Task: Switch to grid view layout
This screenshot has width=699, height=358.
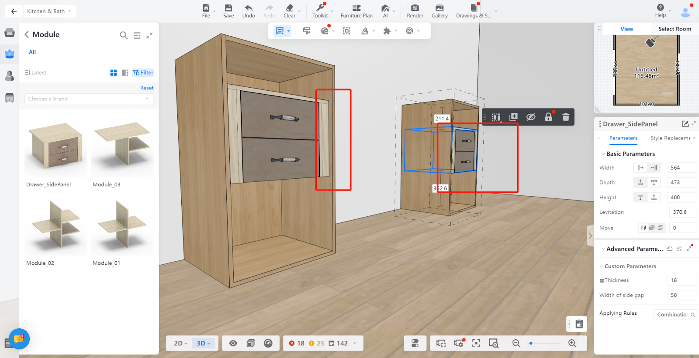Action: point(114,73)
